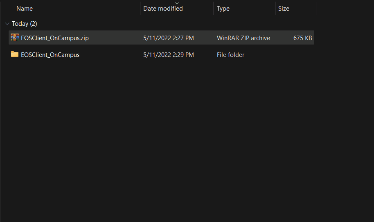The width and height of the screenshot is (374, 222).
Task: Click the File folder type cell
Action: 230,55
